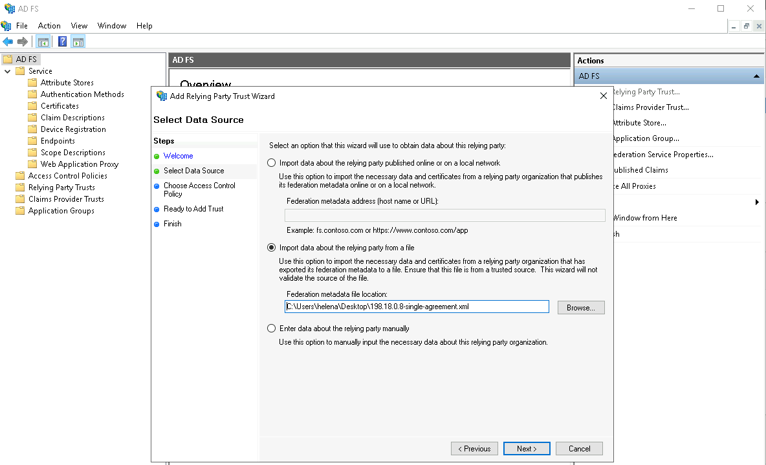Click the Forward arrow in toolbar
This screenshot has height=465, width=766.
(23, 42)
